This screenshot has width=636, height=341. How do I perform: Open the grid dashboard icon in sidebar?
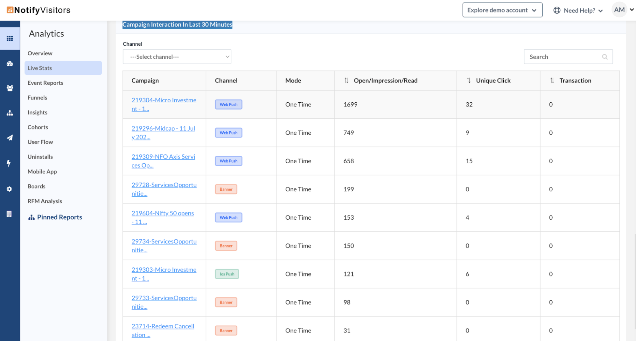[10, 38]
